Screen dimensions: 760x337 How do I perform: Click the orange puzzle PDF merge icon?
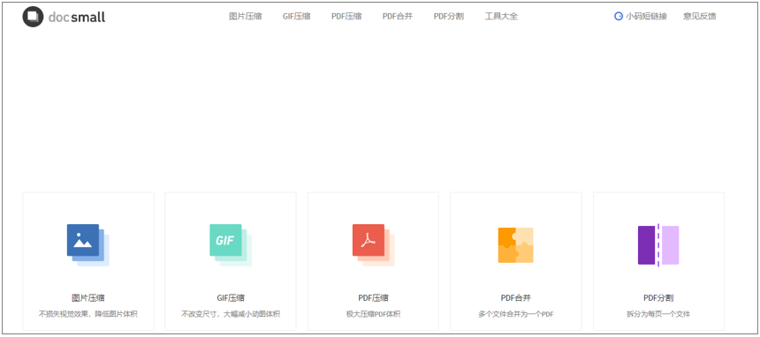click(516, 245)
